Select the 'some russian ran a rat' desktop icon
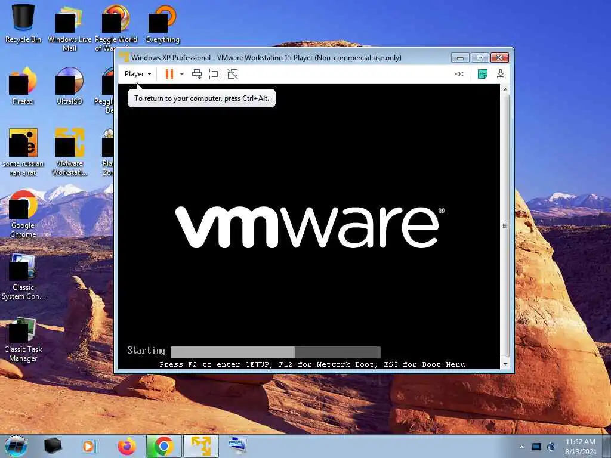 23,152
